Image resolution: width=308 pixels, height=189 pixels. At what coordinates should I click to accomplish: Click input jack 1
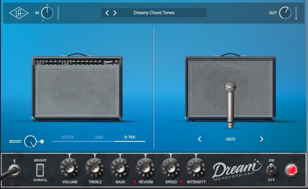click(14, 170)
